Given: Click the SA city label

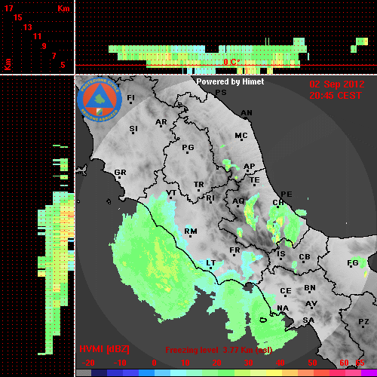Looking at the screenshot, I should point(308,320).
